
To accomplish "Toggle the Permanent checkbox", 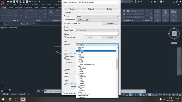I will 85,37.
